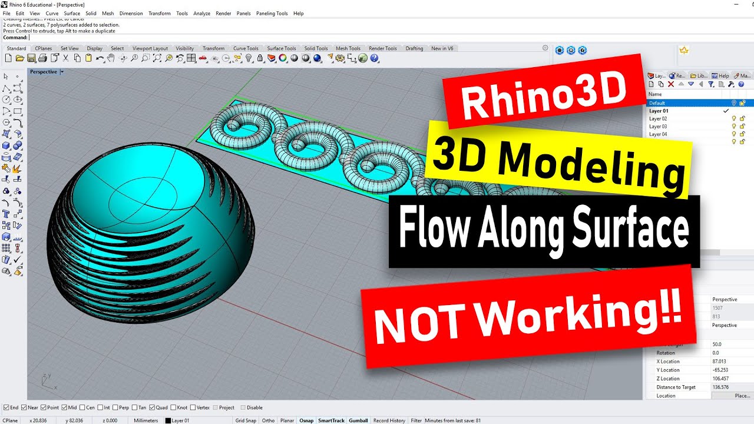
Task: Switch to the Help panel tab
Action: tap(720, 76)
